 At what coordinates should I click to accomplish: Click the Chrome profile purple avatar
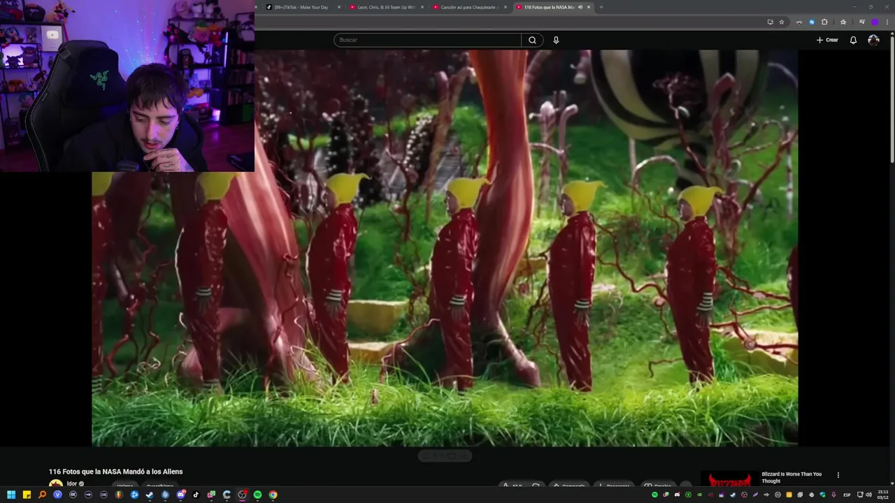pos(875,22)
